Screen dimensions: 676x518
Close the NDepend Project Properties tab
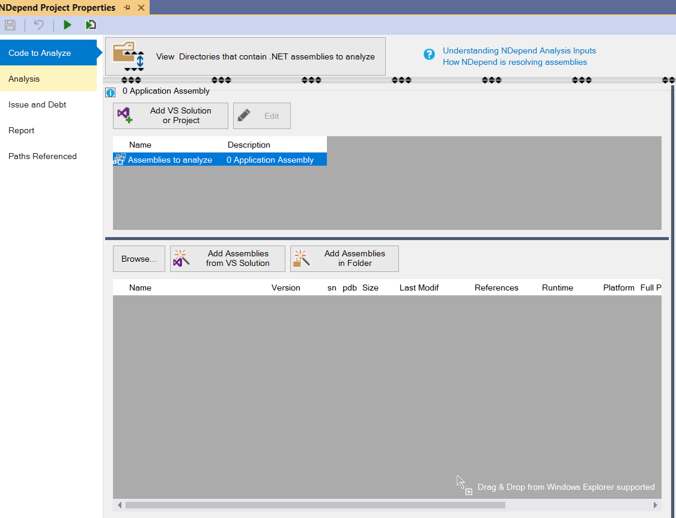[x=141, y=7]
